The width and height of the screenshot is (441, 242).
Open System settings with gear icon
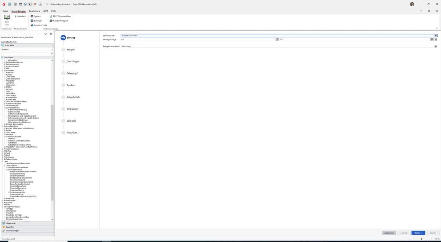[36, 16]
